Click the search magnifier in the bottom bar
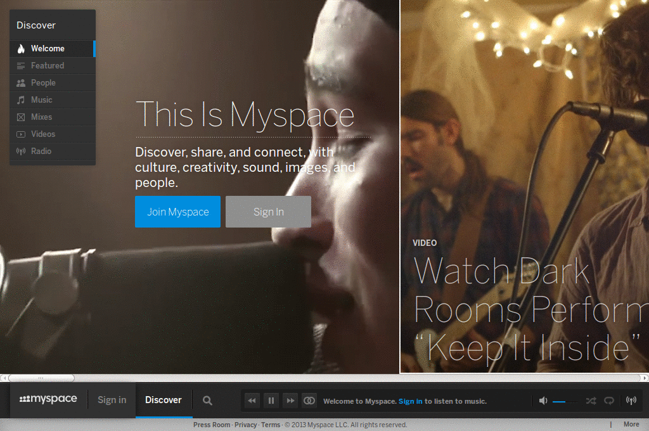 pyautogui.click(x=207, y=400)
